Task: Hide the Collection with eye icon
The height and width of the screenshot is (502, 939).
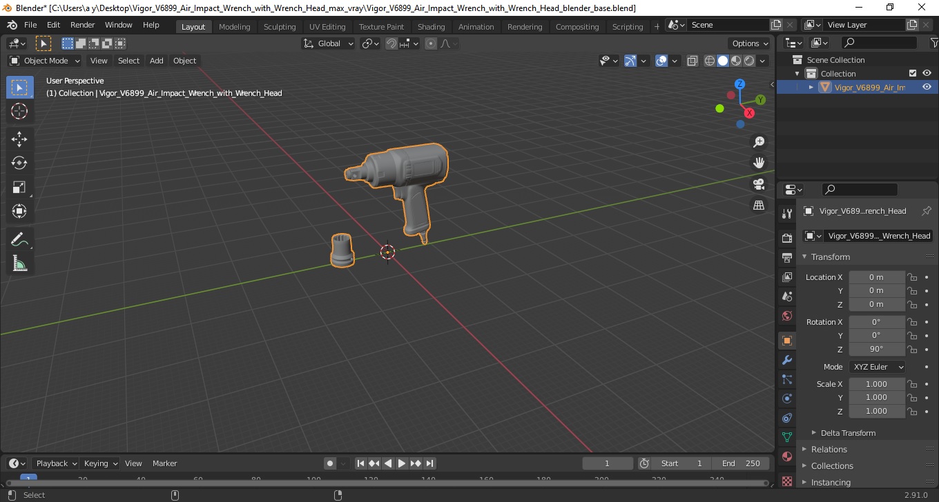Action: (x=927, y=73)
